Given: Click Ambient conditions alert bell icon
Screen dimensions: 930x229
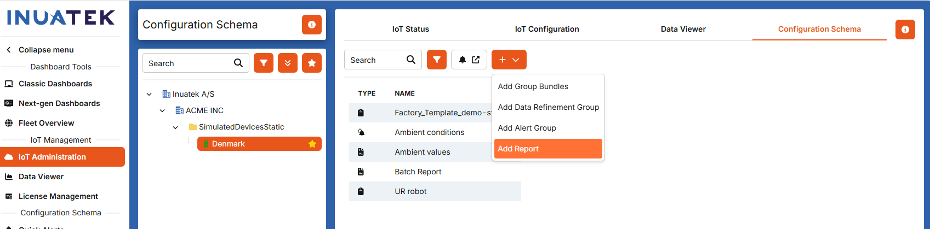Looking at the screenshot, I should coord(361,132).
